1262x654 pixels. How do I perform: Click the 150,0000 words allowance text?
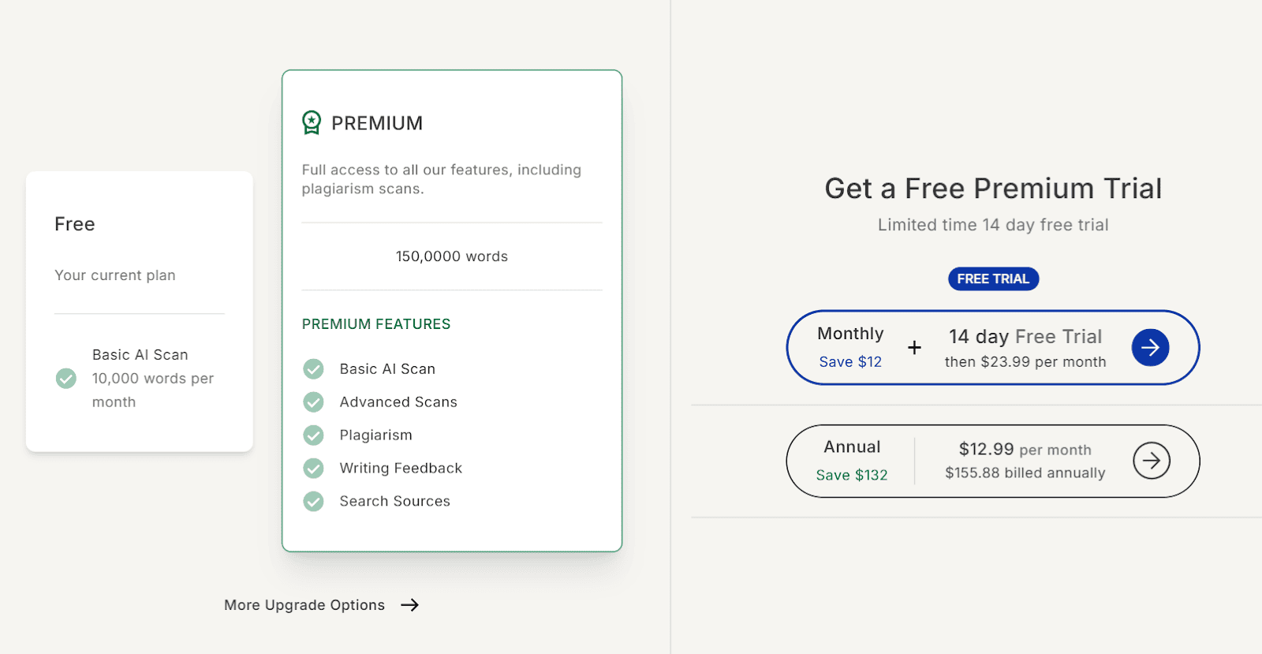(x=452, y=256)
